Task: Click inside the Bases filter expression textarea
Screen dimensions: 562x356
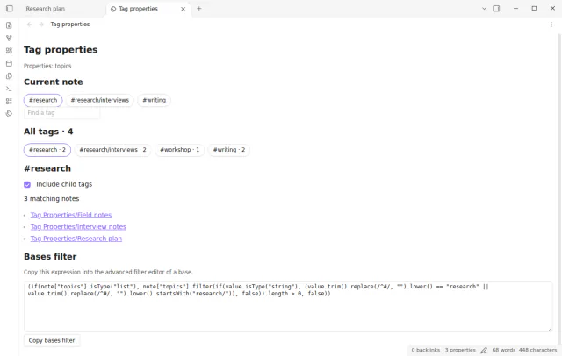Action: click(x=288, y=307)
